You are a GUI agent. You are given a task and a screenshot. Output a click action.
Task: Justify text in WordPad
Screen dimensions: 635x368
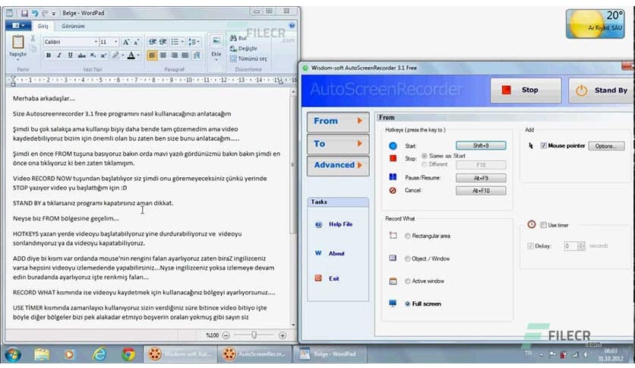click(185, 55)
